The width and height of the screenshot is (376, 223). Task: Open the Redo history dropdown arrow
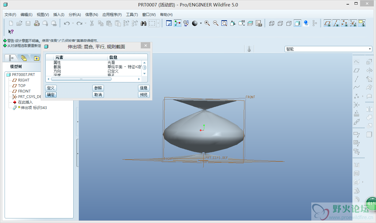click(x=86, y=23)
